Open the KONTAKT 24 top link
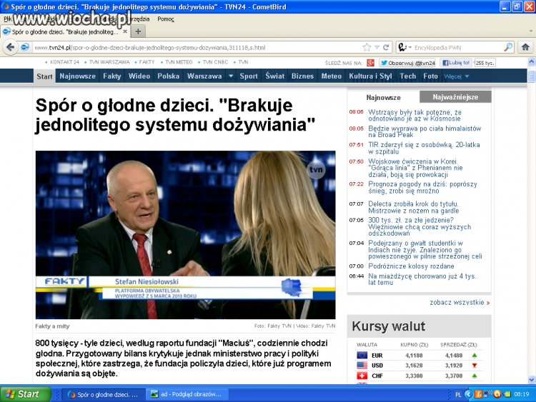536x402 pixels. click(64, 62)
